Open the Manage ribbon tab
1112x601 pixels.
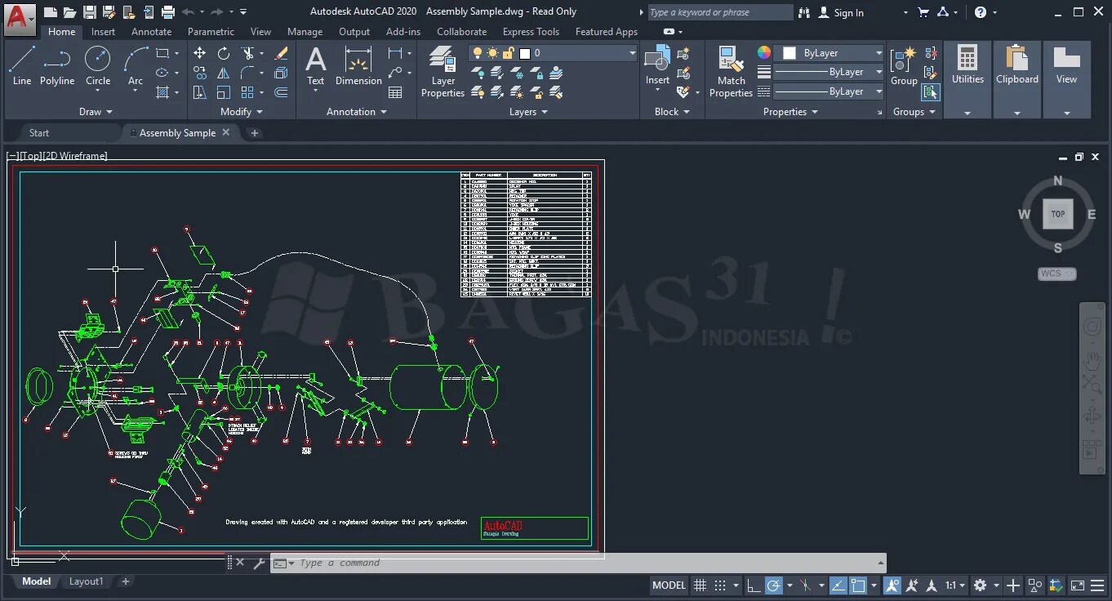point(305,32)
